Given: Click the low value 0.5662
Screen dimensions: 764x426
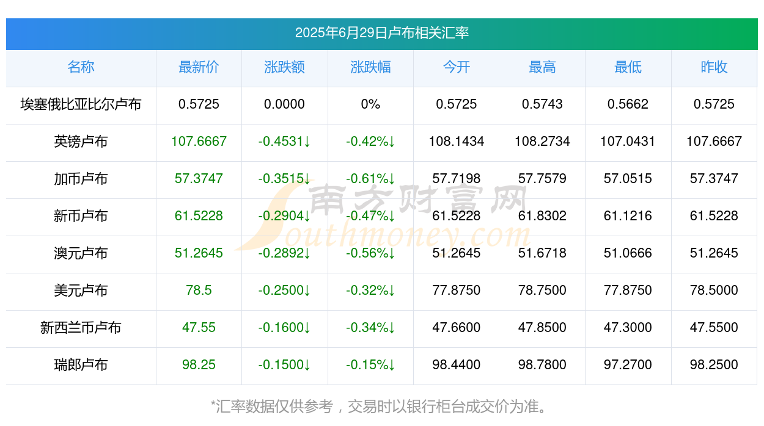Looking at the screenshot, I should (628, 104).
